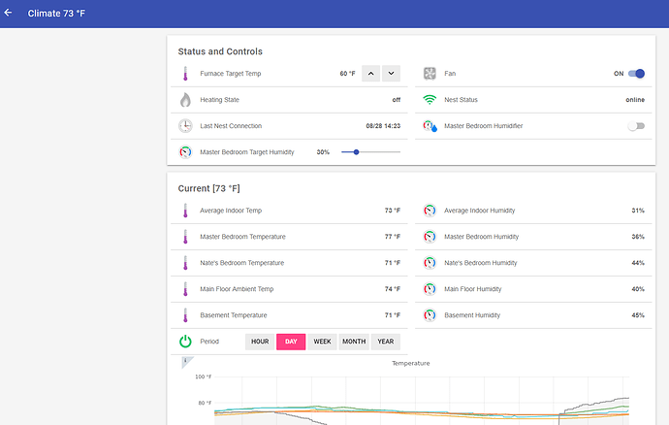Click the Nest Status wifi icon
Viewport: 669px width, 425px height.
(430, 100)
